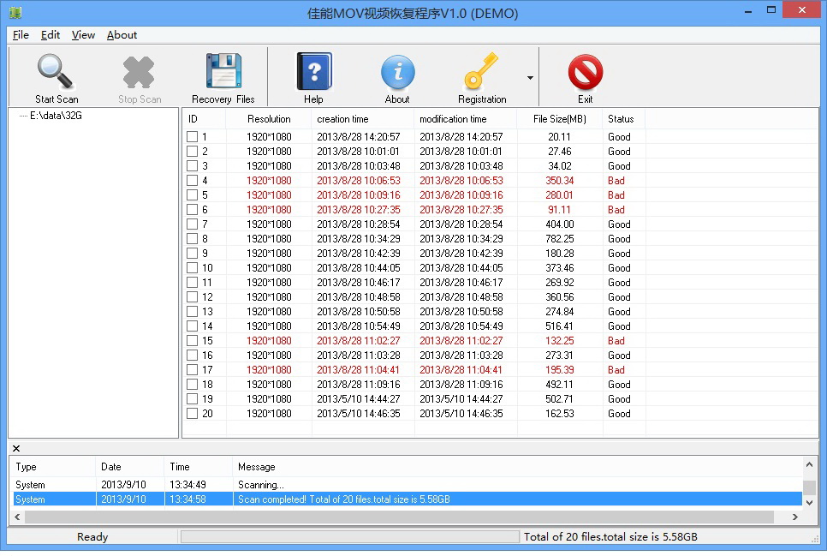827x556 pixels.
Task: Open the View menu
Action: 83,35
